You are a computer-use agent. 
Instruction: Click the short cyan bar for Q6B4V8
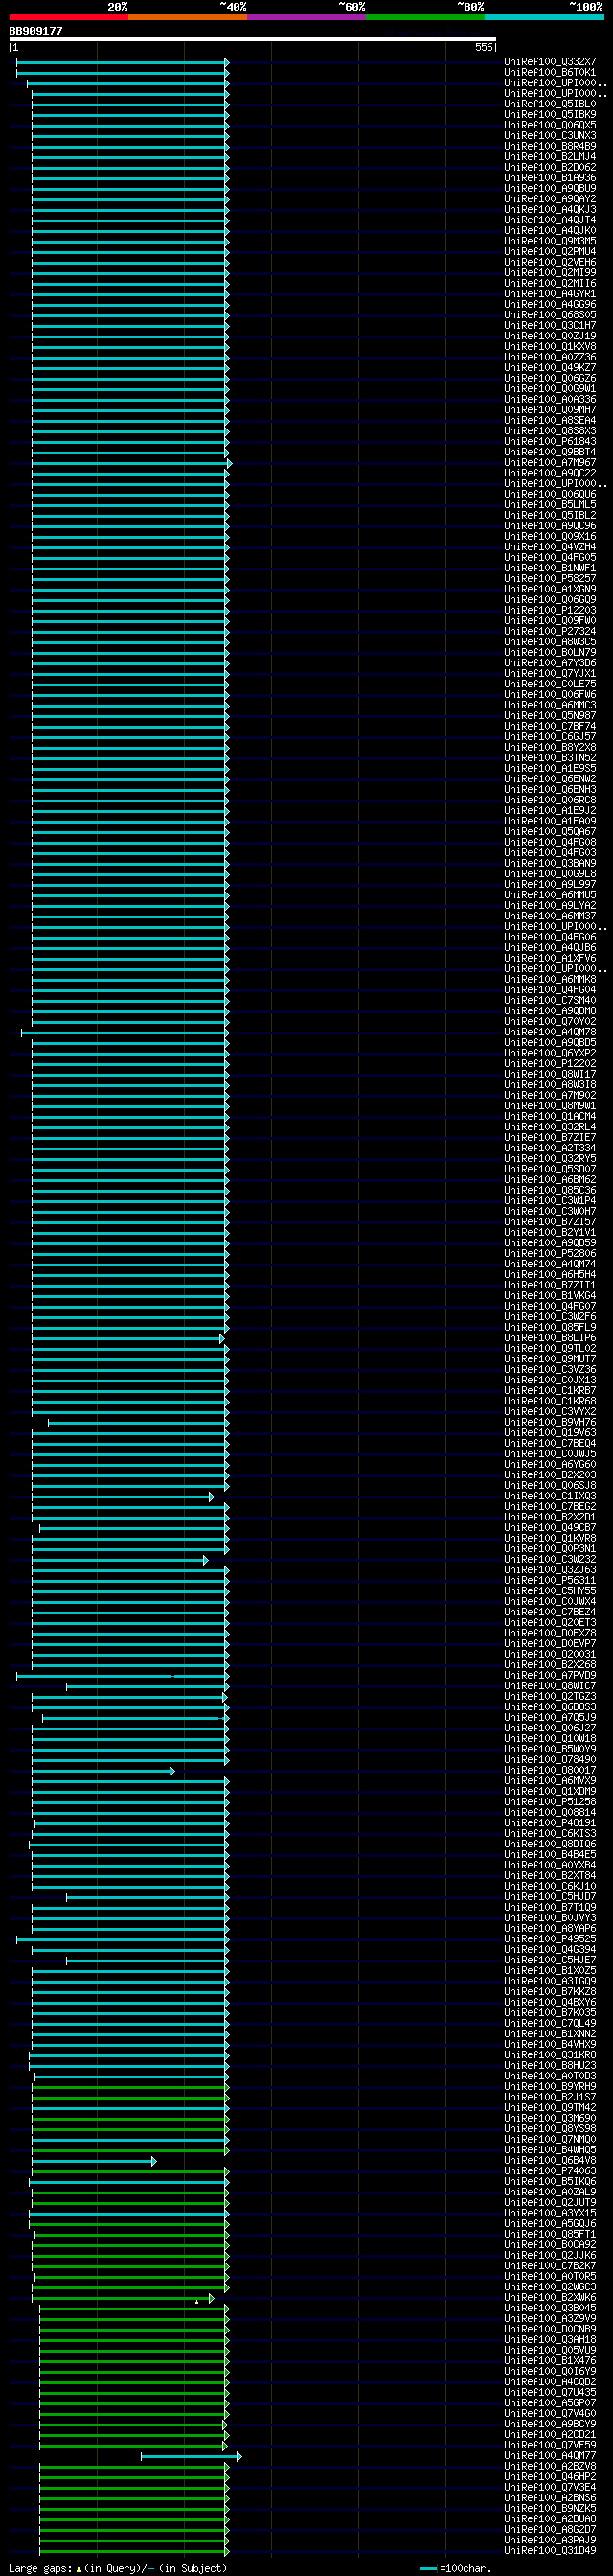click(x=94, y=2161)
